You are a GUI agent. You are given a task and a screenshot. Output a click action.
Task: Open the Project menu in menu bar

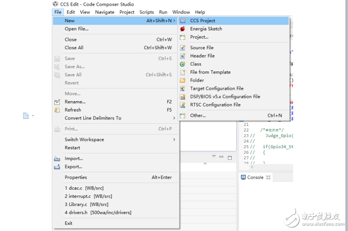127,12
